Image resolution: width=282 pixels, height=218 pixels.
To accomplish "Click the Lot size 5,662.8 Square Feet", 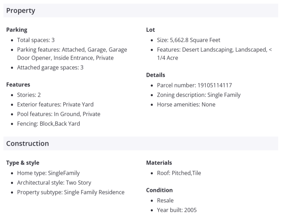I will [x=188, y=40].
